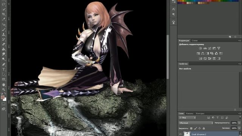The height and width of the screenshot is (136, 242).
Task: Change the screen mode
Action: click(x=3, y=109)
